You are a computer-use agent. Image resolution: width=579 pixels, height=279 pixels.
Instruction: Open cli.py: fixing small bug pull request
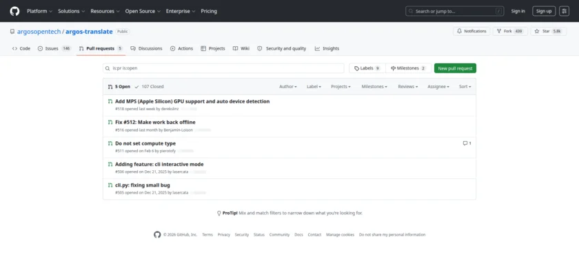[x=143, y=185]
